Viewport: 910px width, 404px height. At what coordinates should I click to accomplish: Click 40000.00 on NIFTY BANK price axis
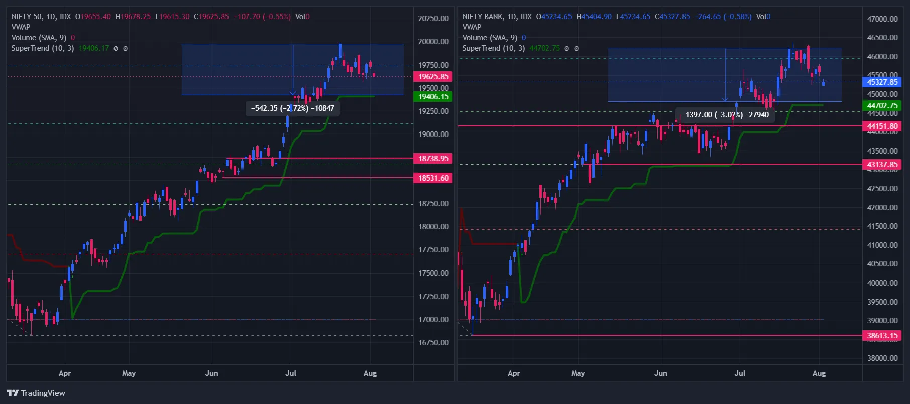pyautogui.click(x=882, y=283)
